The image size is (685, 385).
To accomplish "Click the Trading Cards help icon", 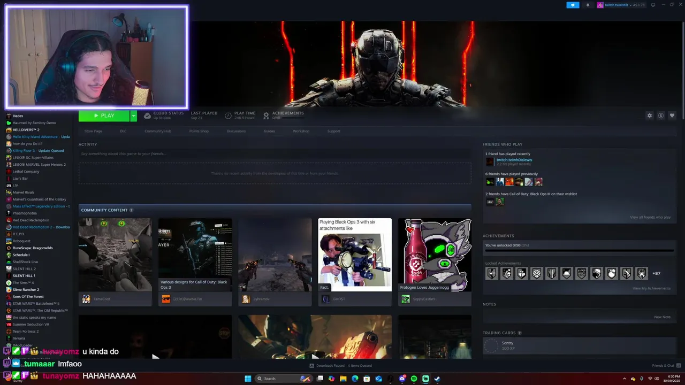I will [x=520, y=333].
